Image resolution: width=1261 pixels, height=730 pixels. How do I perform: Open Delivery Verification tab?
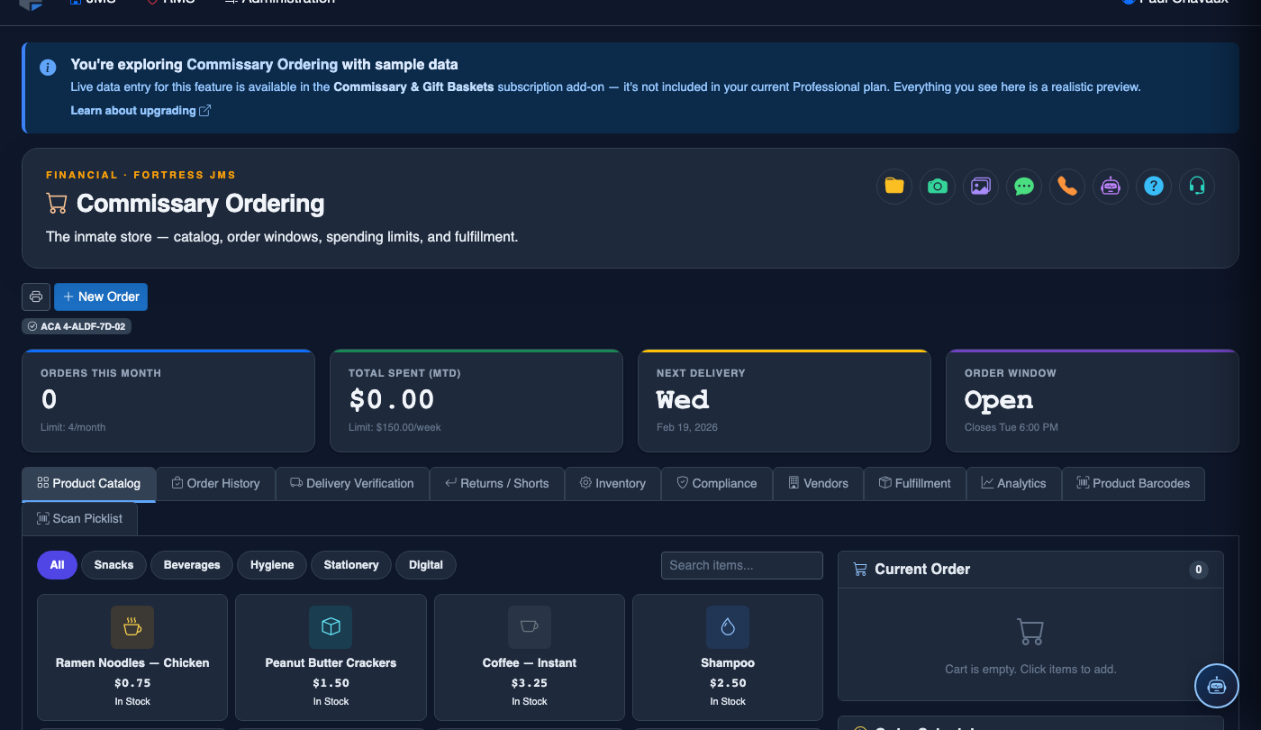click(352, 483)
